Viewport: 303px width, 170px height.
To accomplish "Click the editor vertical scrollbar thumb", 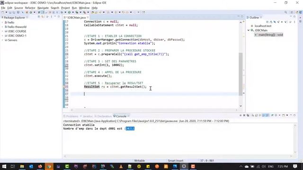I will [241, 74].
